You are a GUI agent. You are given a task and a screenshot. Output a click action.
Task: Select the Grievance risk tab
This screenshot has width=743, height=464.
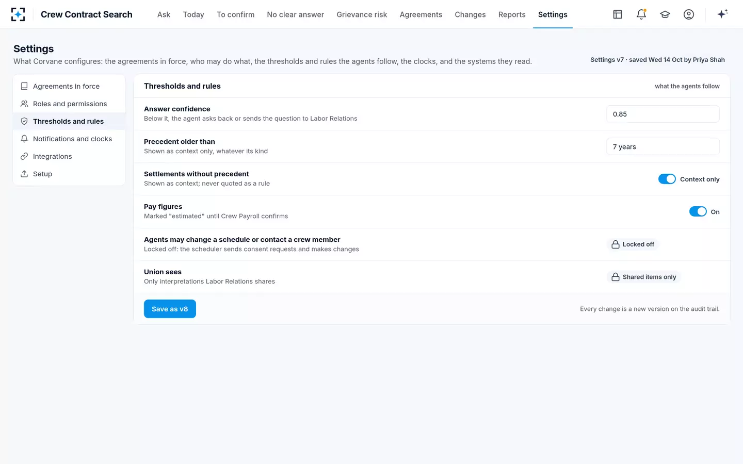362,14
